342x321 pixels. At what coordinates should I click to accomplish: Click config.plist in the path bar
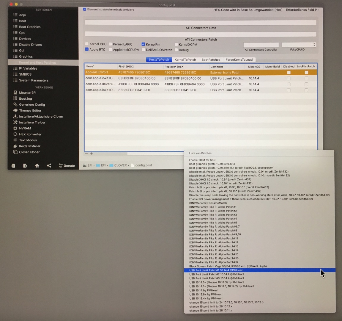[x=141, y=165]
